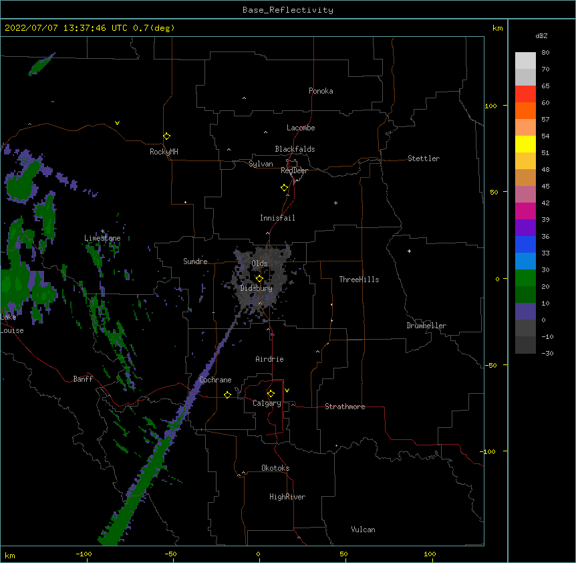
Task: Click the Airdrie city label
Action: tap(269, 359)
